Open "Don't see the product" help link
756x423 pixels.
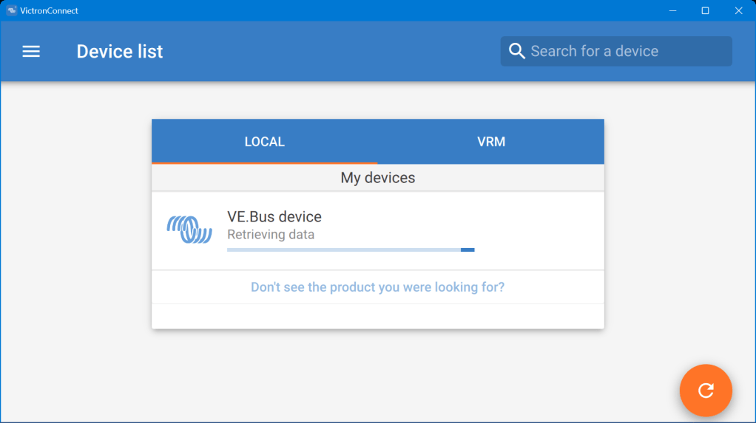tap(377, 287)
